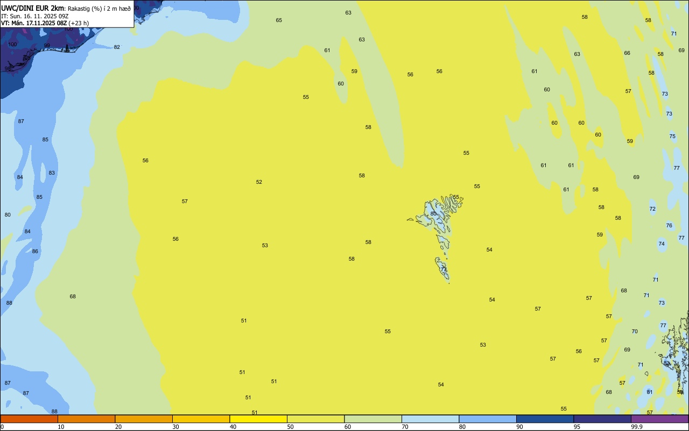689x431 pixels.
Task: Click the map value 76
Action: pyautogui.click(x=669, y=226)
